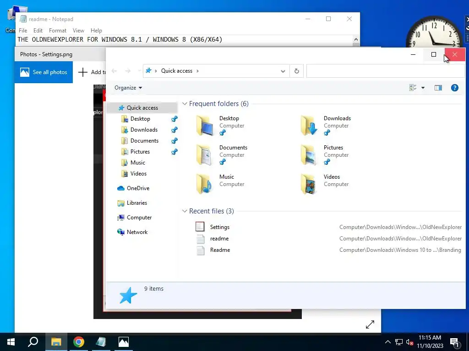Click the muted volume tray icon
This screenshot has height=351, width=469.
coord(410,342)
